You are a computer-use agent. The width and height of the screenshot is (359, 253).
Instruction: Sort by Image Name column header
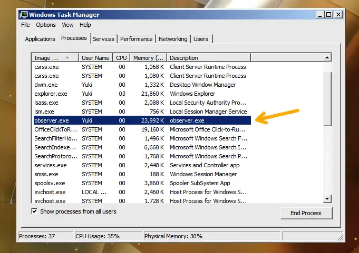55,58
